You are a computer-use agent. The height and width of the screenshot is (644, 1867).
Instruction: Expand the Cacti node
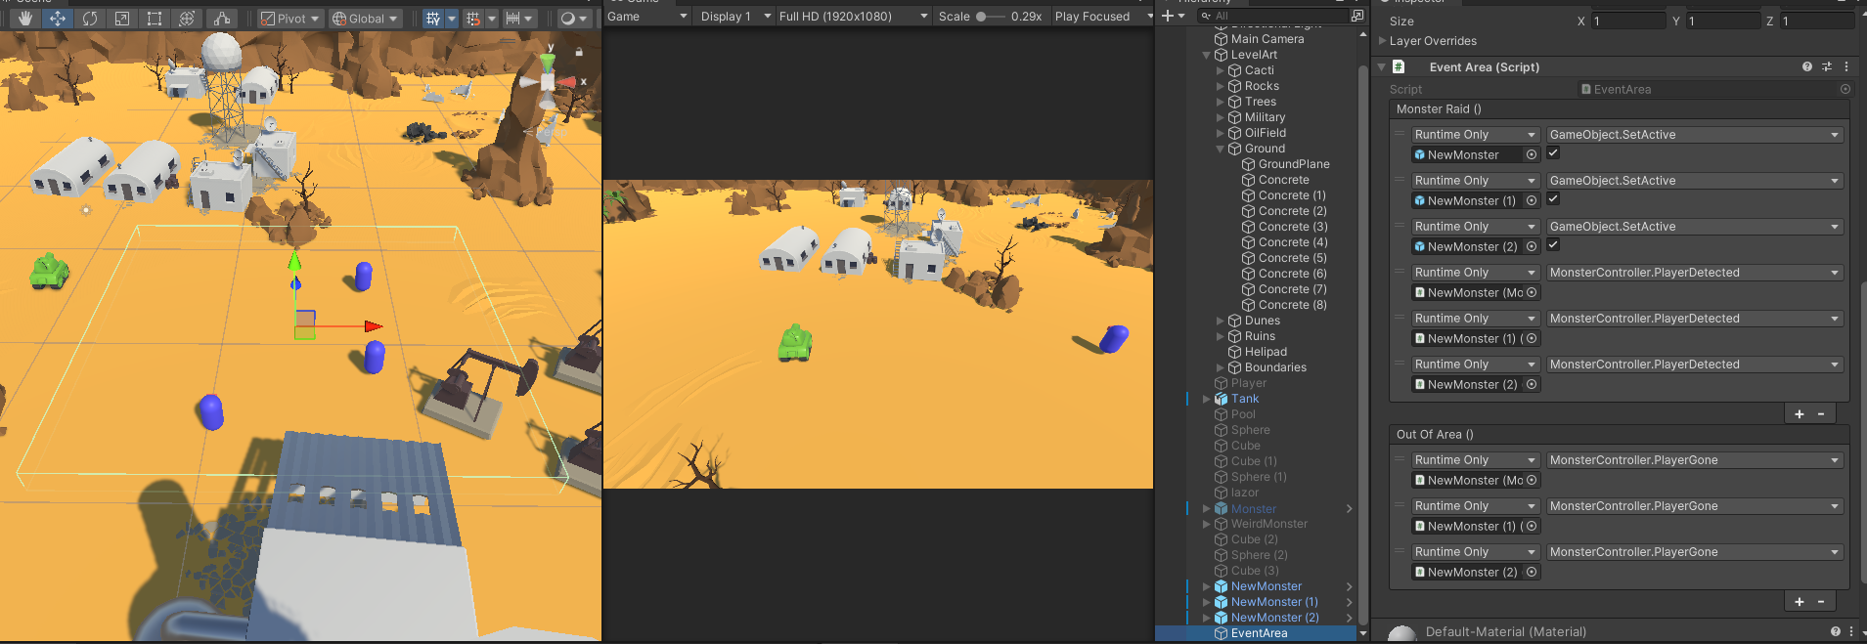coord(1220,70)
